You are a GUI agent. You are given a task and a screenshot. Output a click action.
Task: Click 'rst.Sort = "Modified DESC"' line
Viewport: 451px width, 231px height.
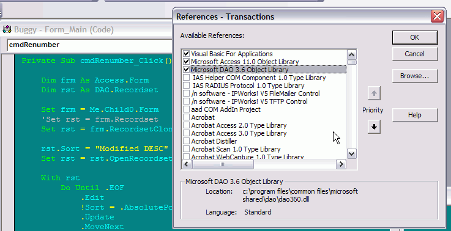pyautogui.click(x=105, y=148)
